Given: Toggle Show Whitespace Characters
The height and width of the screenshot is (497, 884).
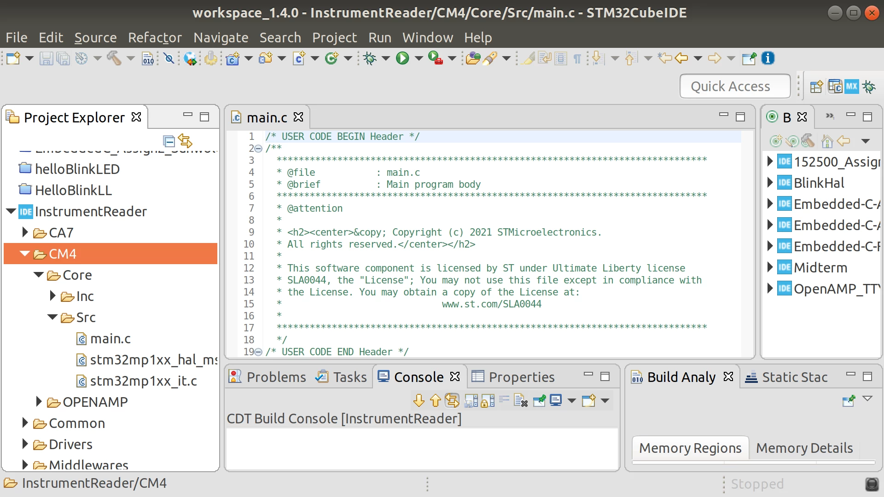Looking at the screenshot, I should pyautogui.click(x=577, y=58).
